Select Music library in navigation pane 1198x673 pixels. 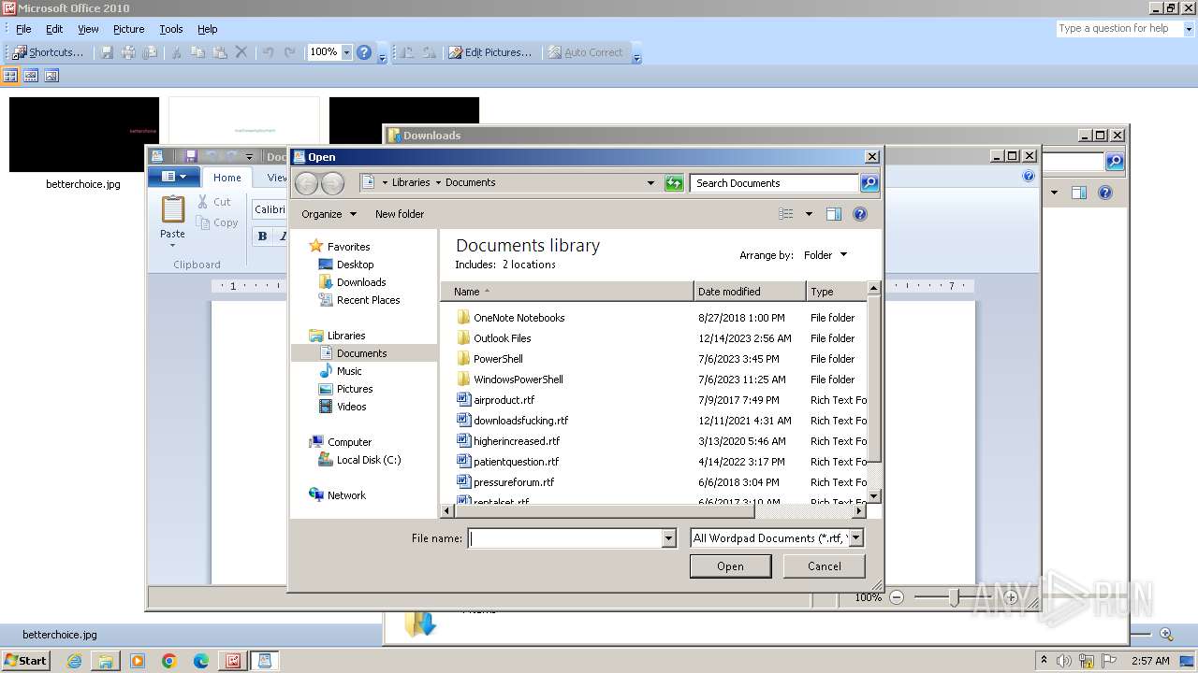coord(349,371)
